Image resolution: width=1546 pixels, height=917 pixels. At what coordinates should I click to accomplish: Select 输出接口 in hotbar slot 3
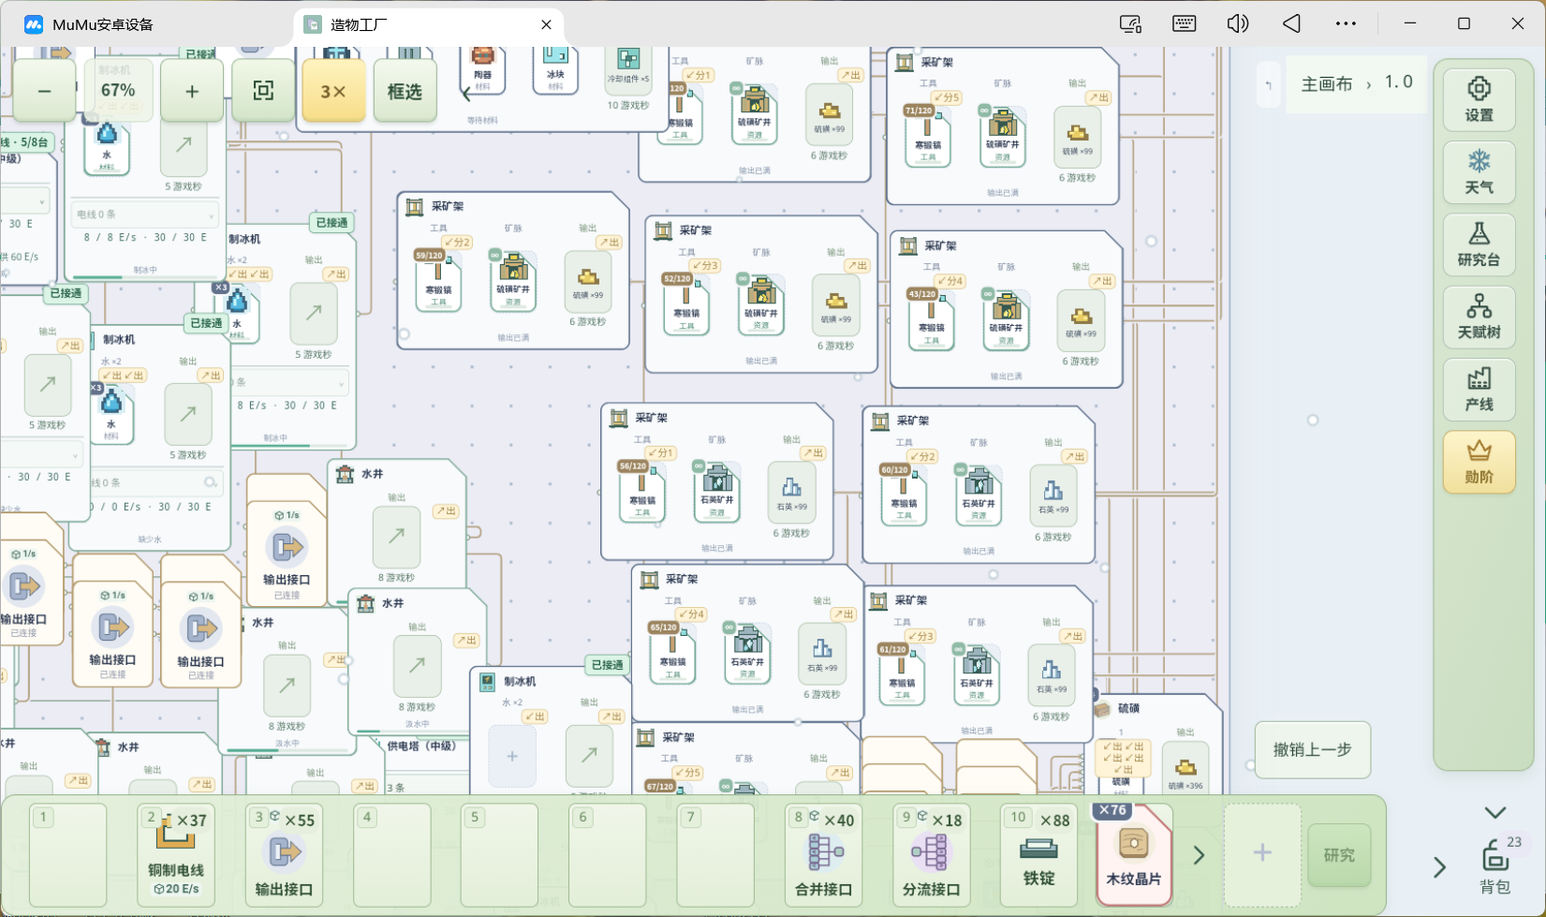click(x=284, y=854)
